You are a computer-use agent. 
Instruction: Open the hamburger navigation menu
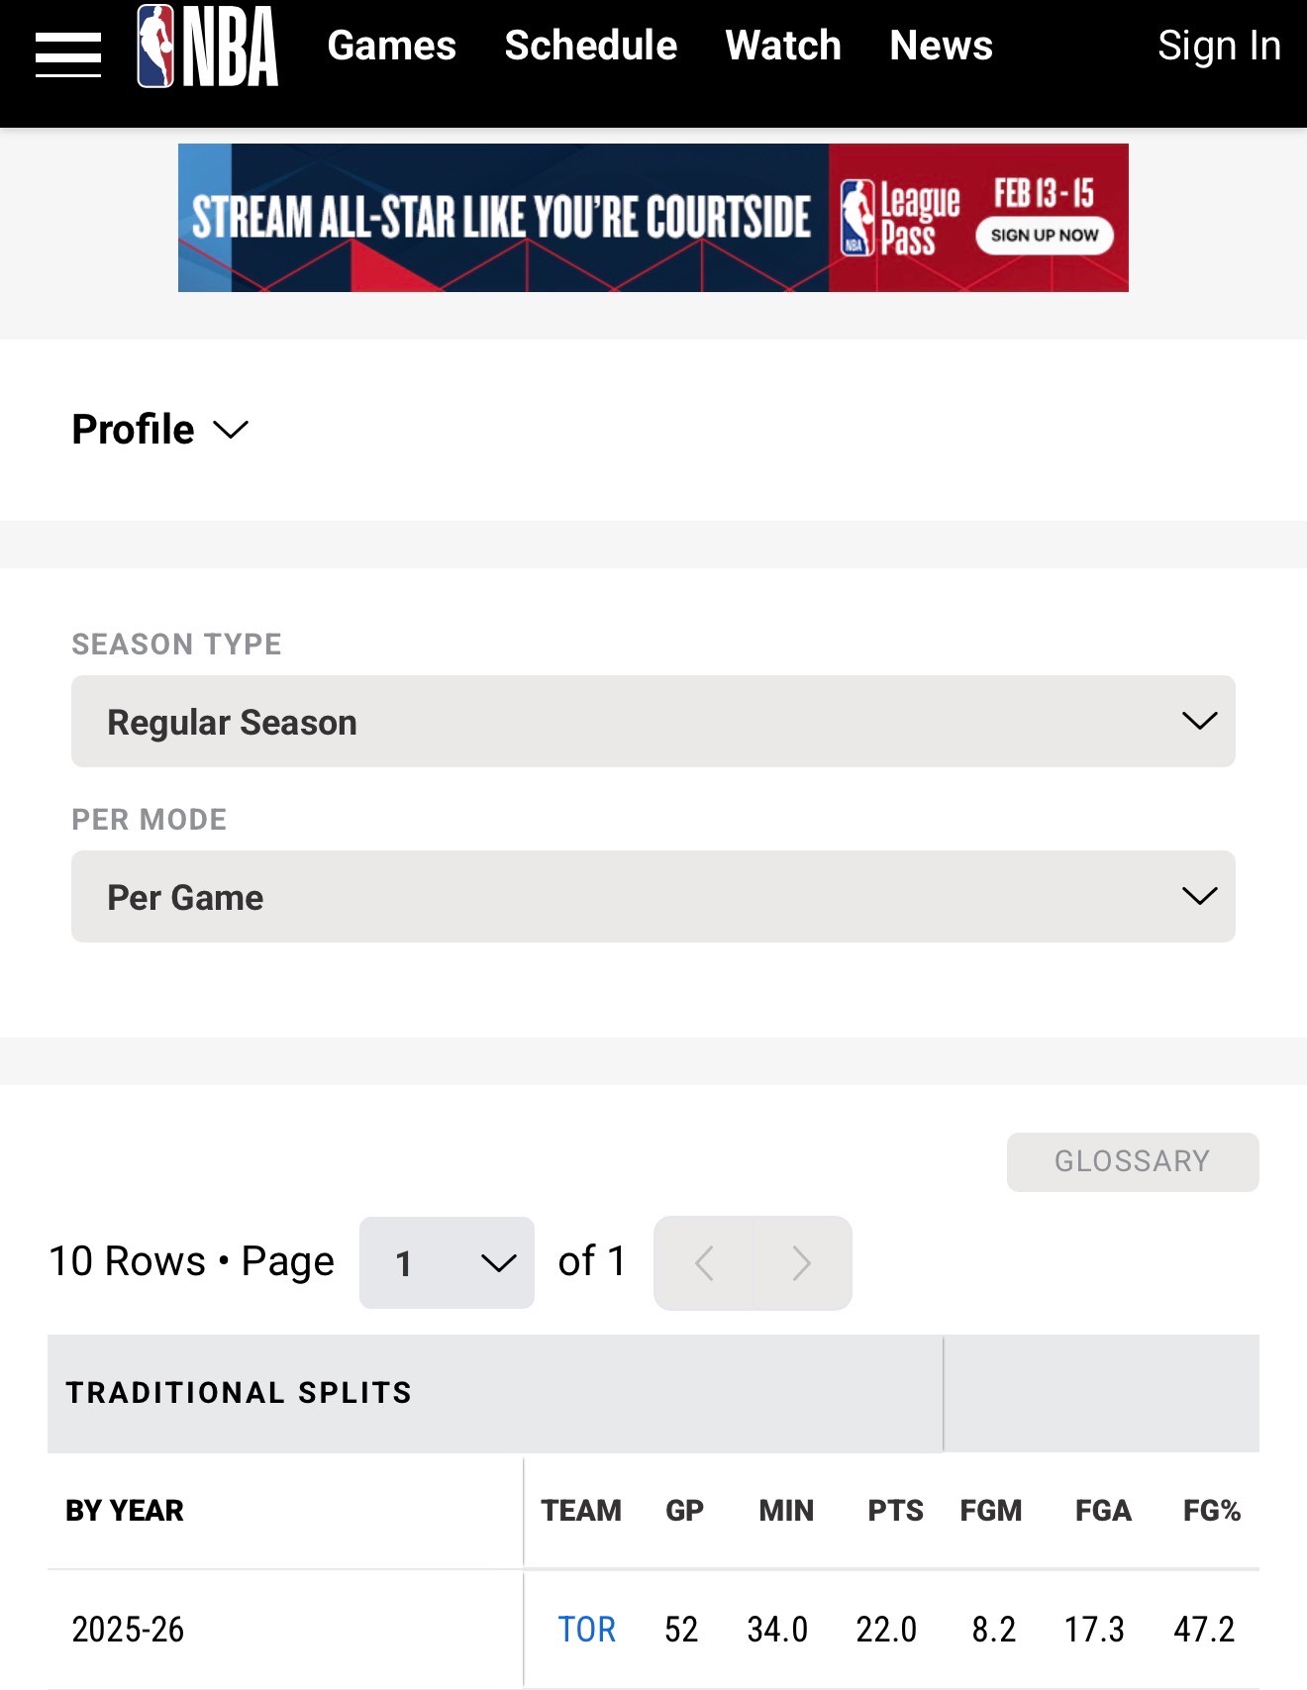pyautogui.click(x=68, y=53)
